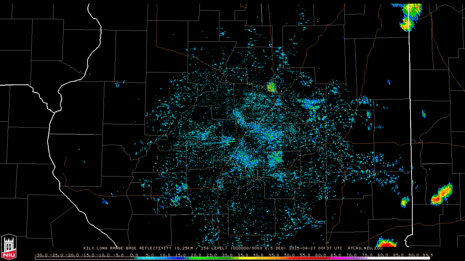Click the 50.0 scale label
This screenshot has width=465, height=261.
pos(290,255)
